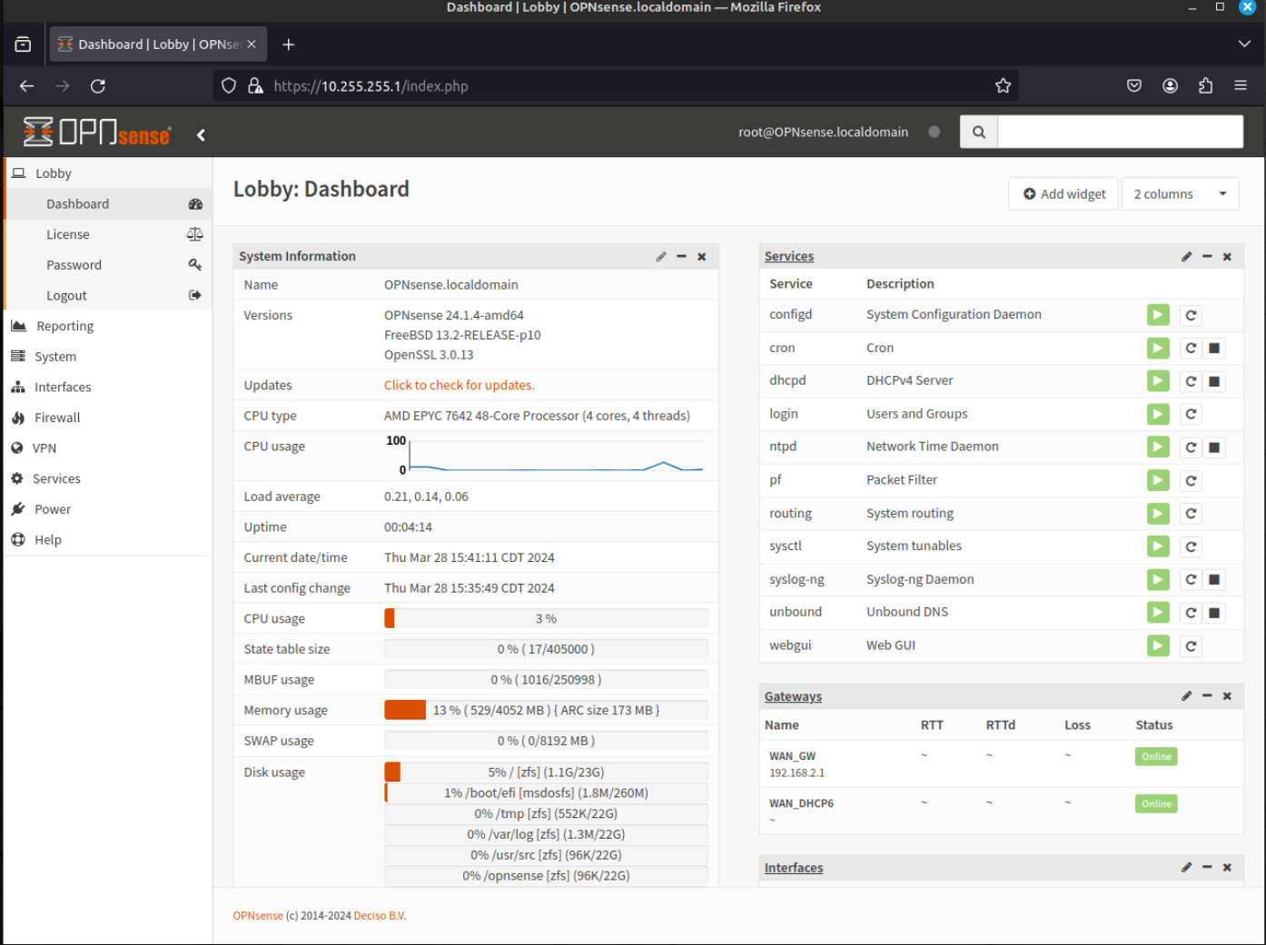Click the Add widget button
The height and width of the screenshot is (945, 1266).
(x=1064, y=194)
